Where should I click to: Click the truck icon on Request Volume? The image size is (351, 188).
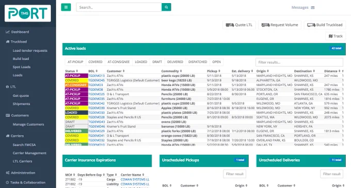[265, 25]
